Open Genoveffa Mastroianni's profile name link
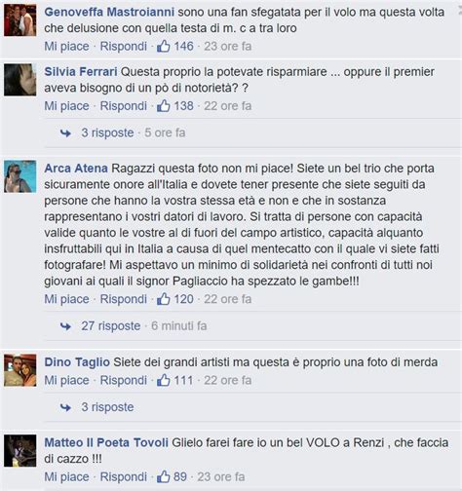This screenshot has width=462, height=491. pyautogui.click(x=109, y=12)
